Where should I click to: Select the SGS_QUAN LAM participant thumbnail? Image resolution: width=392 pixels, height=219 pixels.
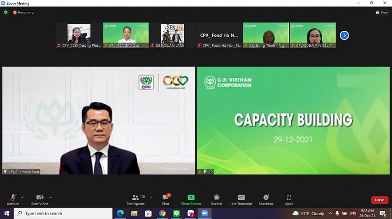coord(172,35)
